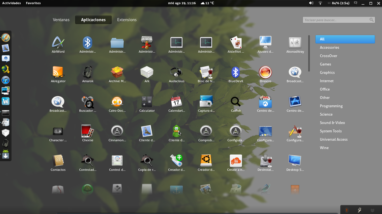Viewport: 382px width, 214px height.
Task: Launch Captura de pantalla camera app
Action: click(206, 104)
